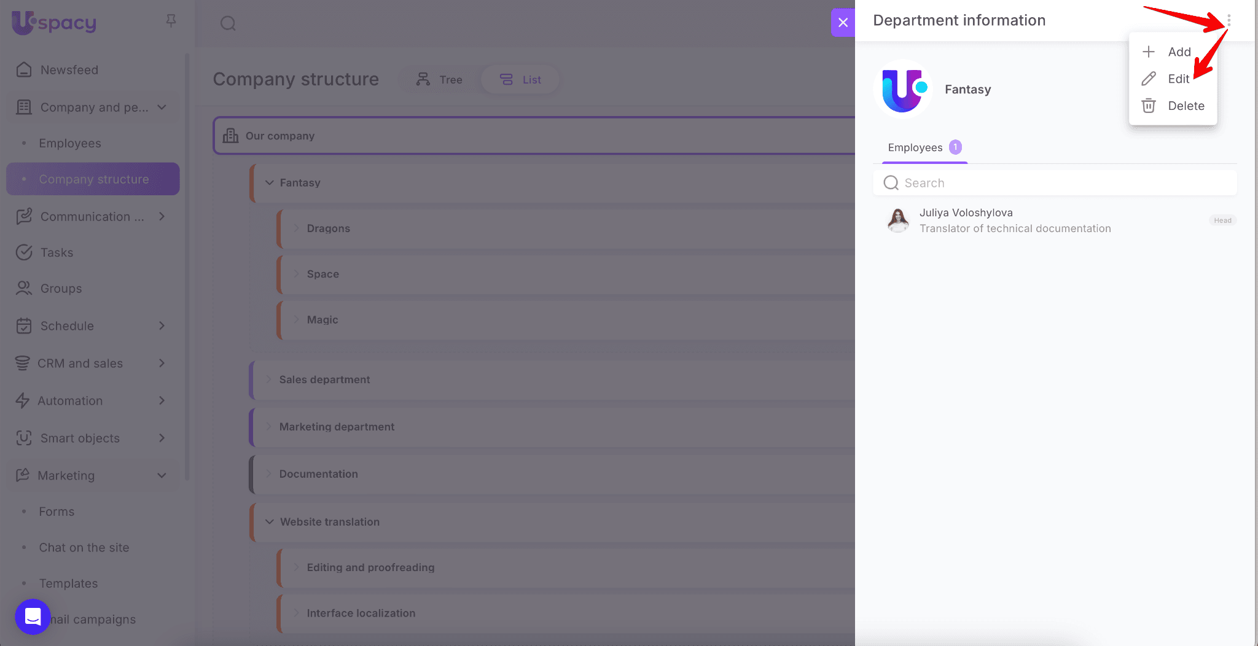The image size is (1258, 646).
Task: Close the Department information panel
Action: pyautogui.click(x=843, y=23)
